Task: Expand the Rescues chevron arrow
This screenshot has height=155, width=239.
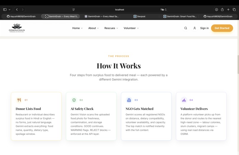Action: [x=117, y=28]
